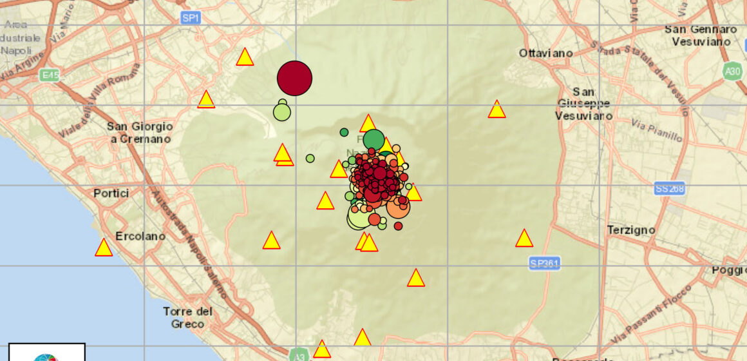Click the SP361 road shield
Viewport: 747px width, 361px height.
(545, 263)
